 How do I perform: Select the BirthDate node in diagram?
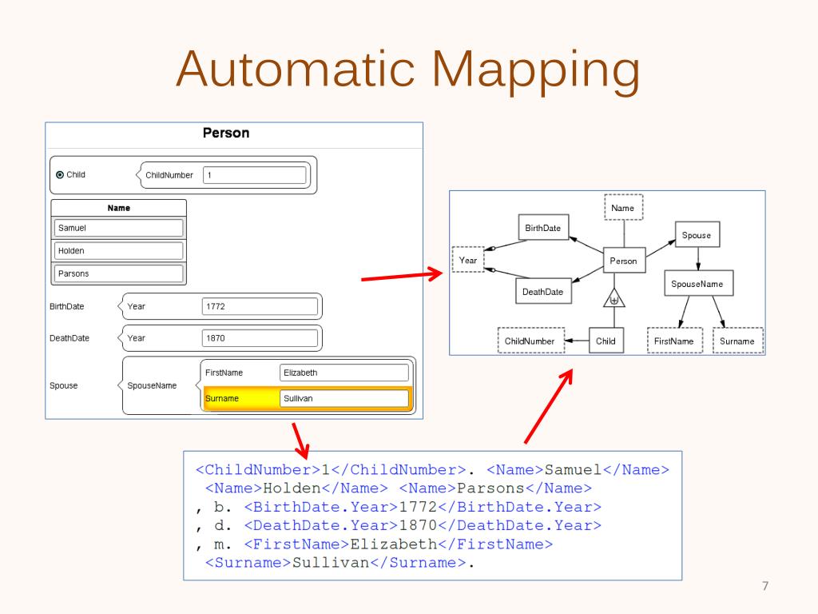point(543,228)
